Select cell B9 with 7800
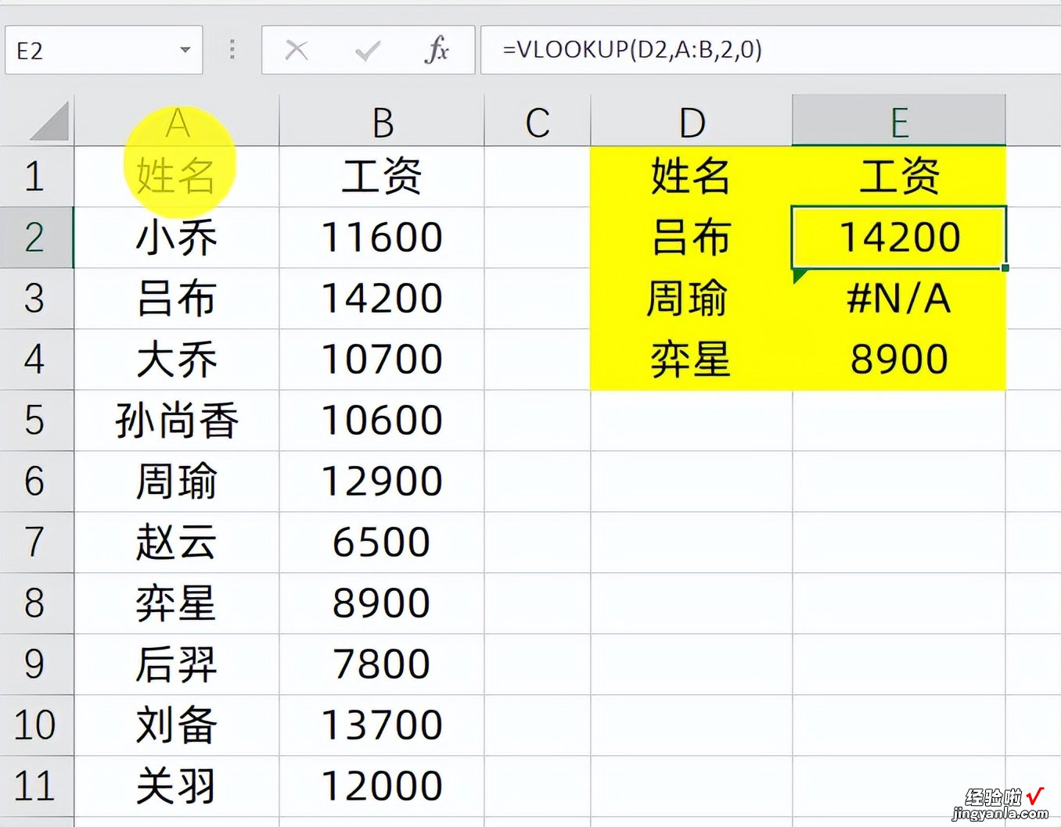The height and width of the screenshot is (827, 1061). pos(382,664)
